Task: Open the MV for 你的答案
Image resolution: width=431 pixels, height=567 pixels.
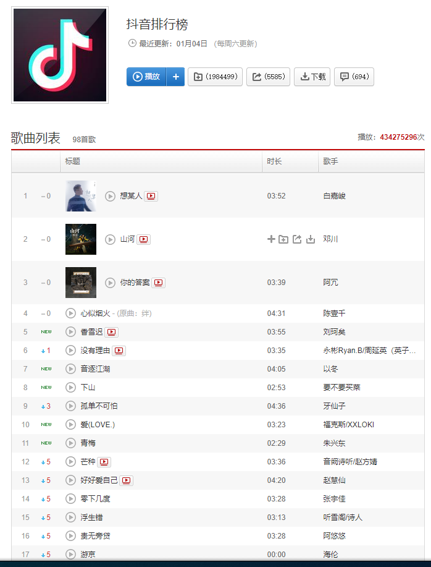Action: coord(159,283)
